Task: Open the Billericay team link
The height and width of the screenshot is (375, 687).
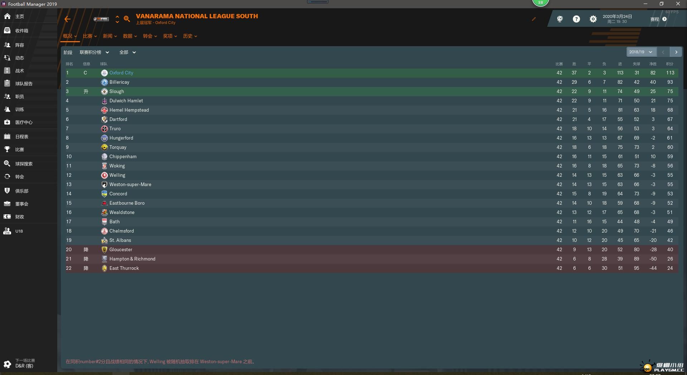Action: (x=120, y=82)
